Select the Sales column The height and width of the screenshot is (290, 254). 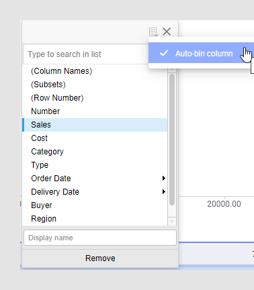(x=95, y=125)
